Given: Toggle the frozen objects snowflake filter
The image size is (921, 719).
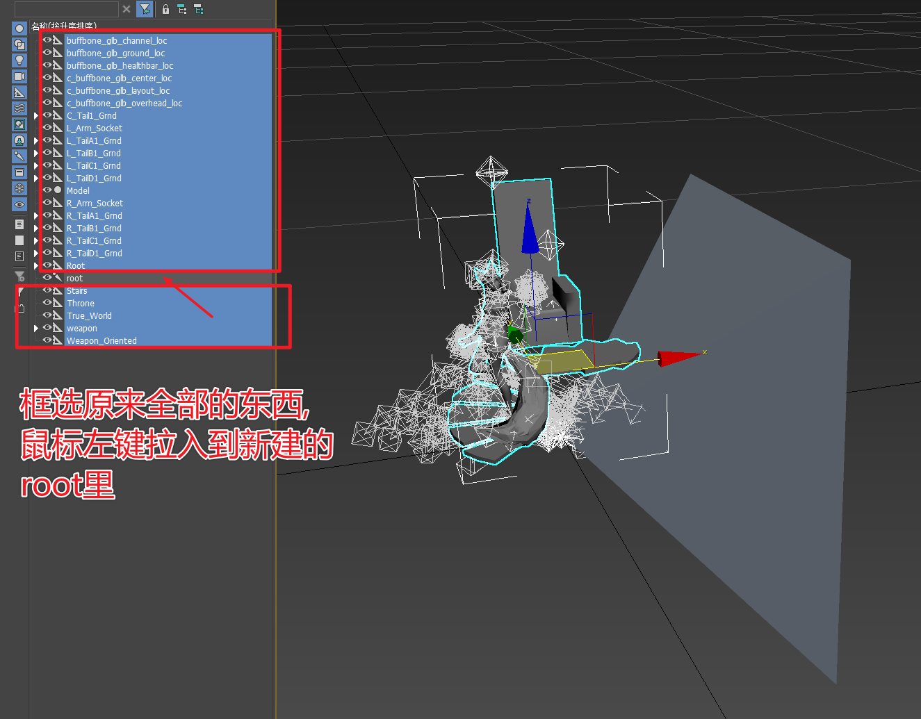Looking at the screenshot, I should 19,188.
